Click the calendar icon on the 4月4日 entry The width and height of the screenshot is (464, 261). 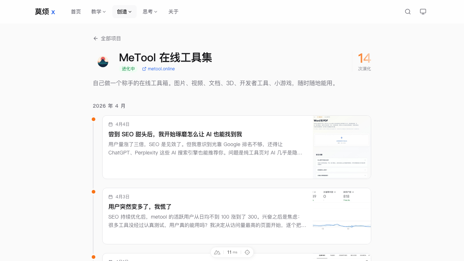point(111,124)
